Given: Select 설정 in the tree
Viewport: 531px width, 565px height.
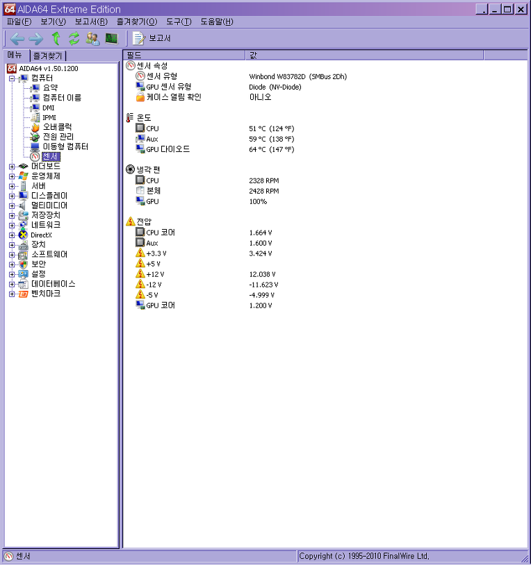Looking at the screenshot, I should click(38, 274).
